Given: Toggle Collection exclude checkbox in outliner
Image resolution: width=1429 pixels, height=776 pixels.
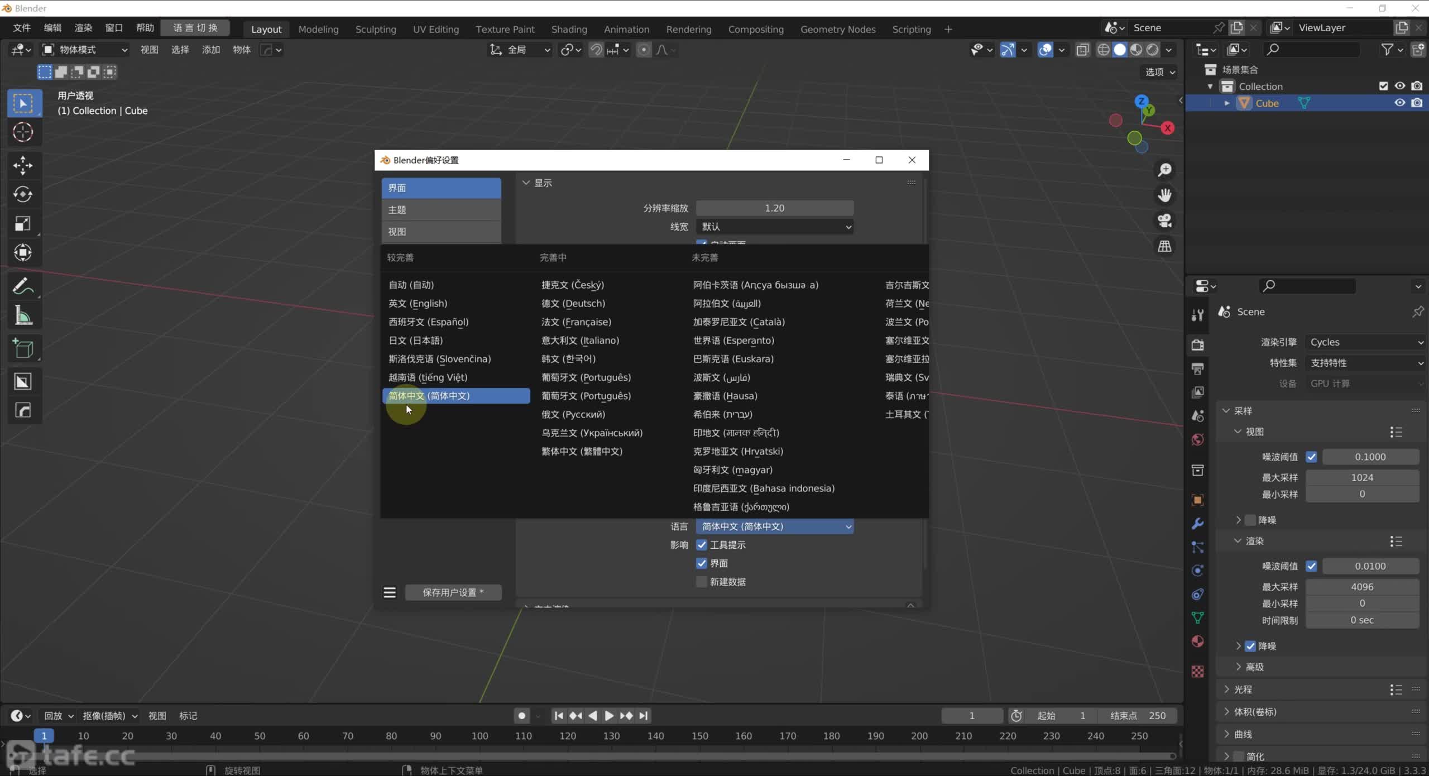Looking at the screenshot, I should coord(1383,86).
